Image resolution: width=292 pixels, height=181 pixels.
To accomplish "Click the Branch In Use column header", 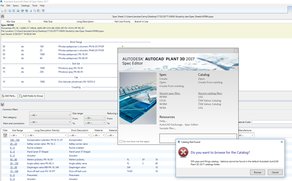I will (x=141, y=22).
